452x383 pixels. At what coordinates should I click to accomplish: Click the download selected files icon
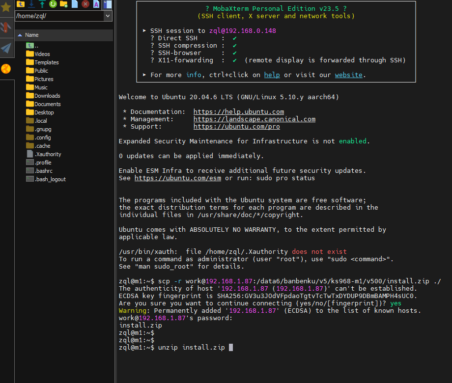click(31, 4)
